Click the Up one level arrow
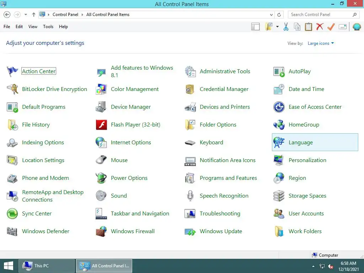The width and height of the screenshot is (364, 273). tap(34, 15)
